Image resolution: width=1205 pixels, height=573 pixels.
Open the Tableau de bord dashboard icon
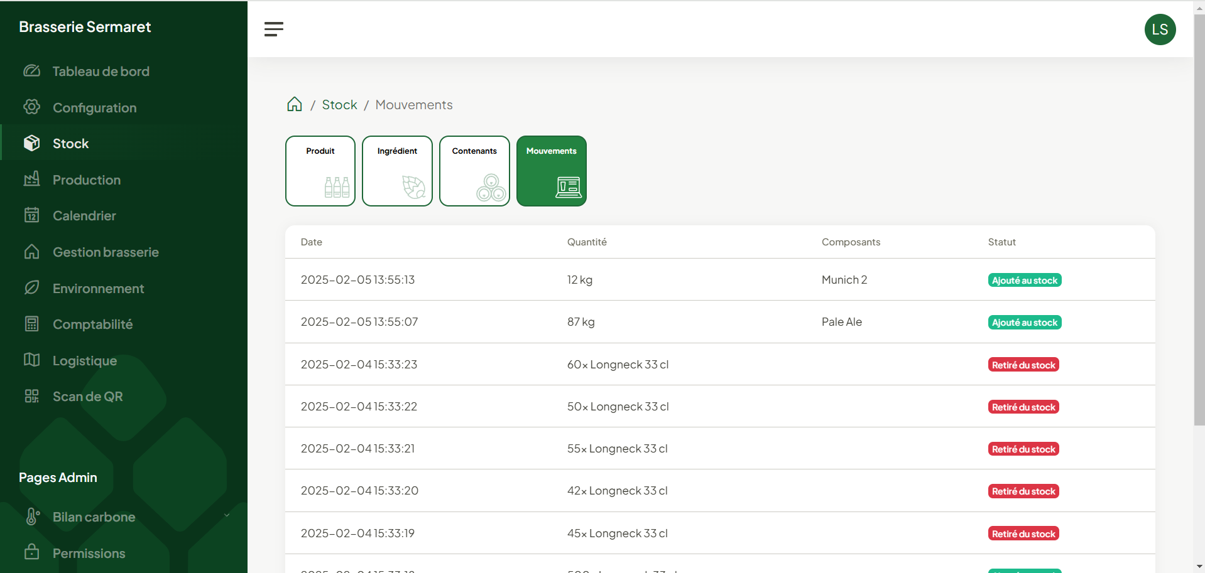31,71
